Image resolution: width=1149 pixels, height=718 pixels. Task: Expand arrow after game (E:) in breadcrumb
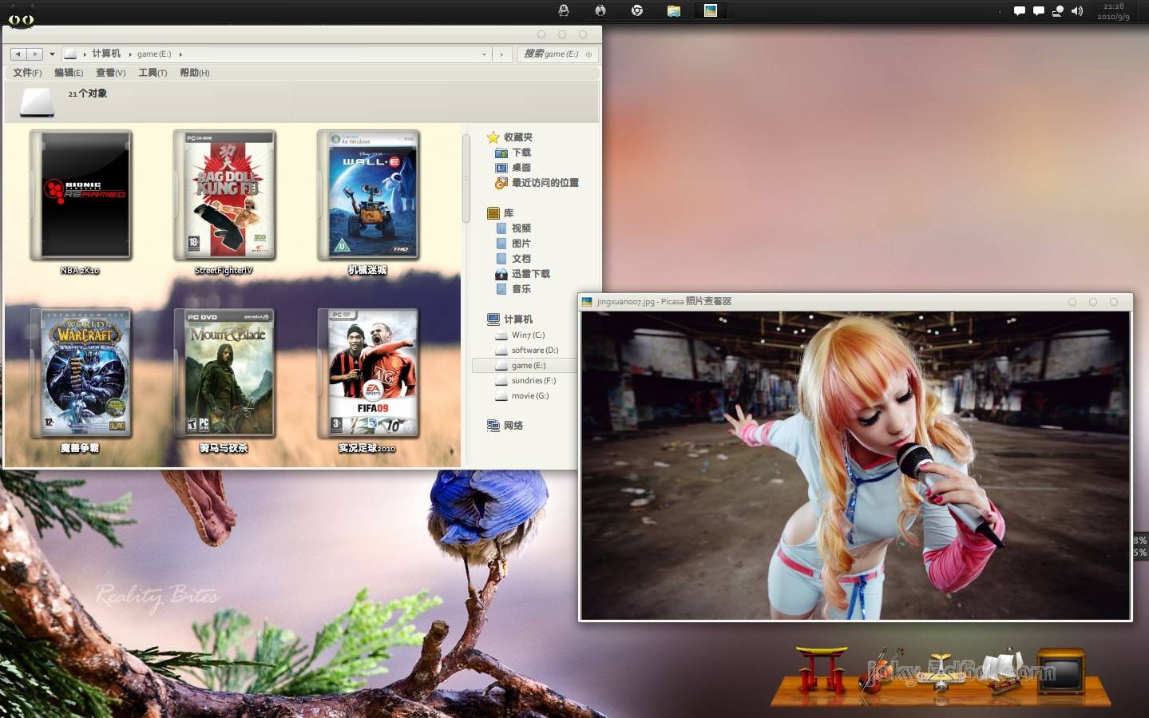pyautogui.click(x=180, y=54)
